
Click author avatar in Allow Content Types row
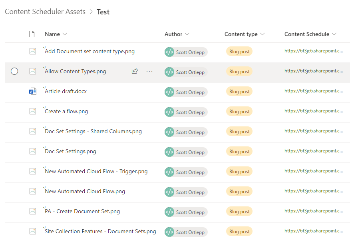[x=169, y=72]
